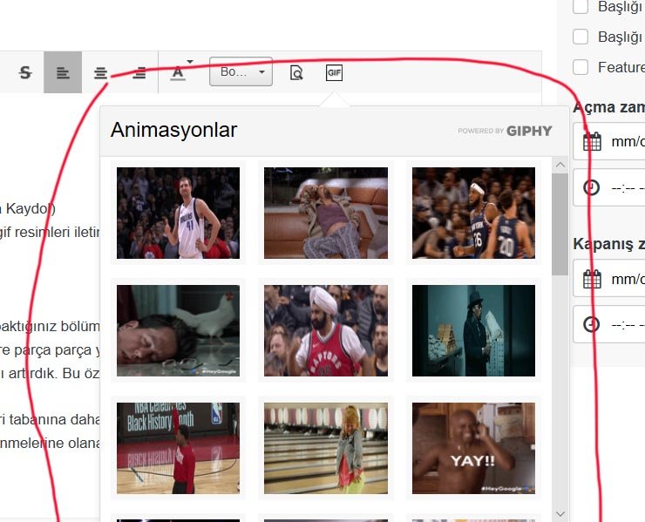Image resolution: width=645 pixels, height=522 pixels.
Task: Click the Açma zamanı clock icon
Action: tap(592, 187)
